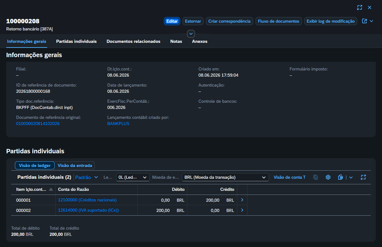This screenshot has height=247, width=382.
Task: Open account 12614000 (IVA suportado (ICx))
Action: [x=89, y=210]
